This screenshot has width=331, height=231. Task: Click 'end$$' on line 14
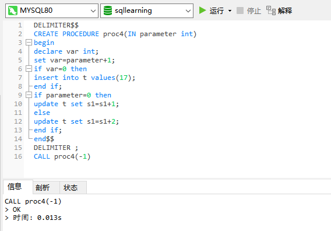44,139
